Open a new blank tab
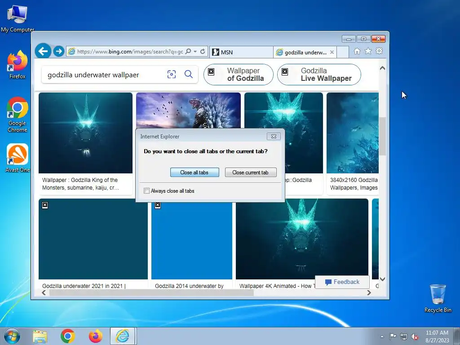The height and width of the screenshot is (345, 460). [x=343, y=52]
